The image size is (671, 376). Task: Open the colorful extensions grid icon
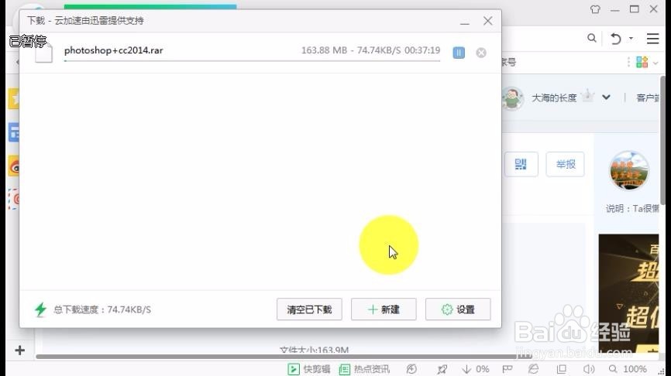[642, 63]
